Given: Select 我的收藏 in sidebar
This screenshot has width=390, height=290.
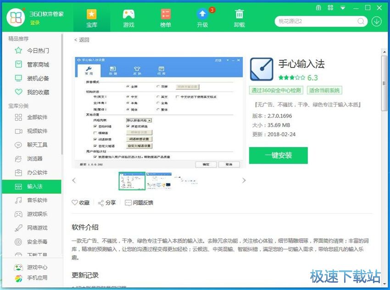Looking at the screenshot, I should (32, 92).
